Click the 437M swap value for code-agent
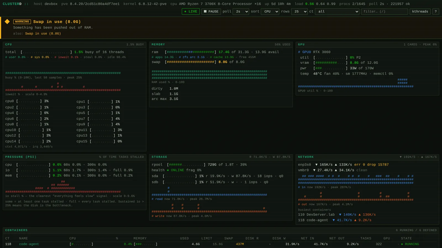This screenshot has width=442, height=248. pos(240,244)
